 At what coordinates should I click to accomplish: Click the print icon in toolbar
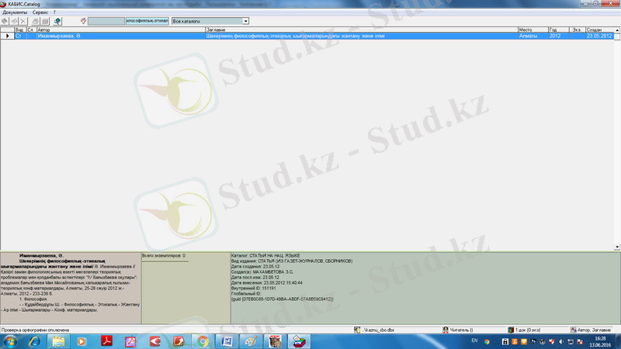point(36,21)
